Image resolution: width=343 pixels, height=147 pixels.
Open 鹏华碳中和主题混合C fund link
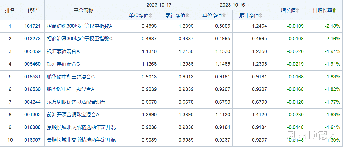click(x=71, y=77)
